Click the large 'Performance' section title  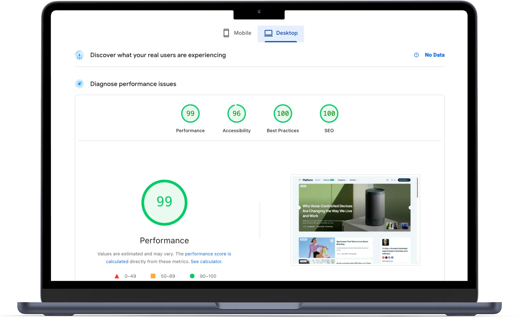164,241
